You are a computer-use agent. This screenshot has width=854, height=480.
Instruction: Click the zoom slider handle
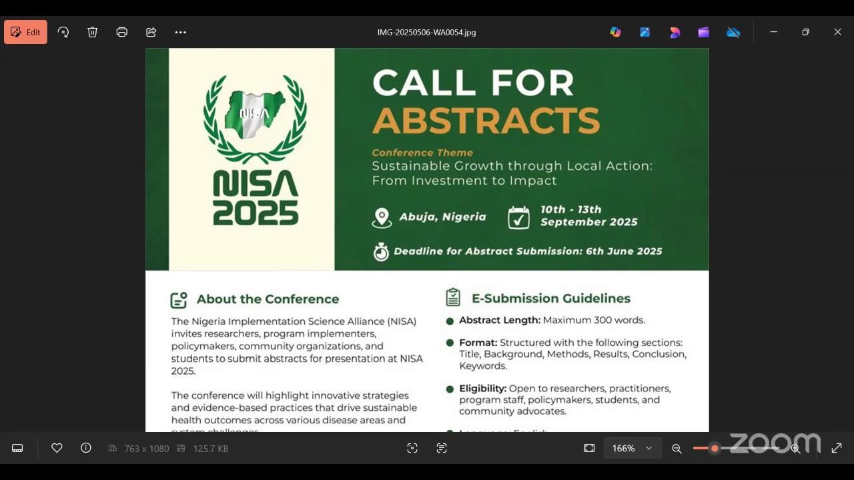click(715, 449)
